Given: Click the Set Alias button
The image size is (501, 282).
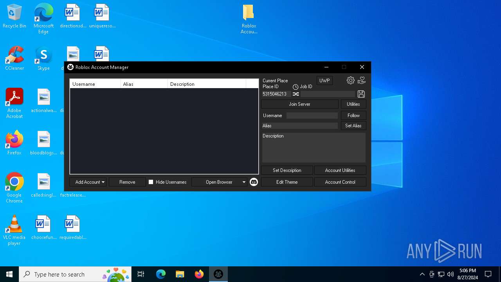Looking at the screenshot, I should coord(353,126).
